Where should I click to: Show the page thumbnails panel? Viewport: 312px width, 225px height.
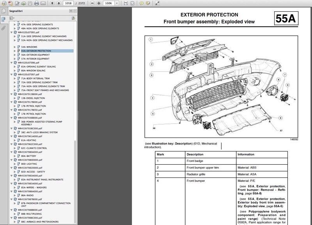[x=4, y=11]
